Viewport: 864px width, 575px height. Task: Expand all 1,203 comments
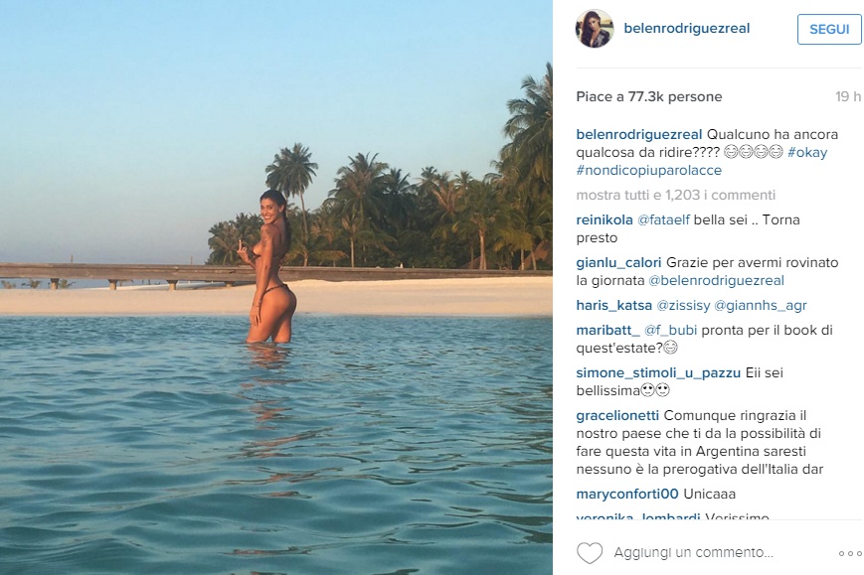(x=675, y=196)
